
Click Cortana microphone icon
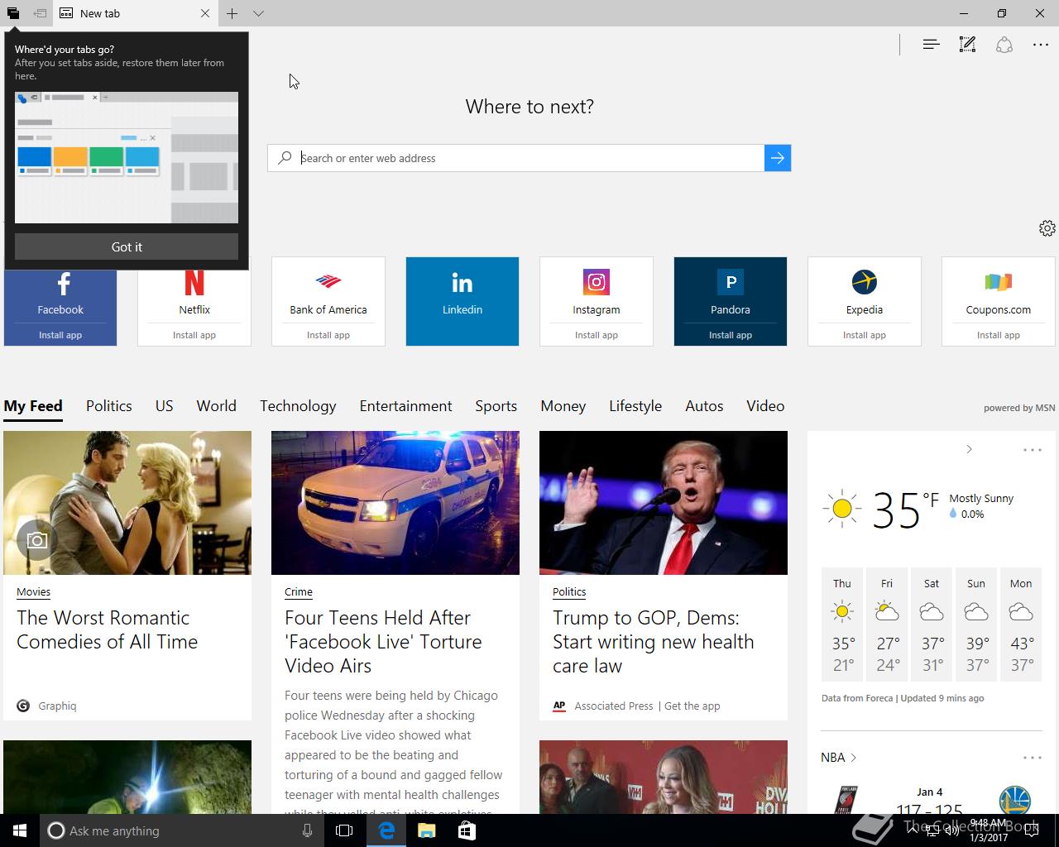point(307,830)
